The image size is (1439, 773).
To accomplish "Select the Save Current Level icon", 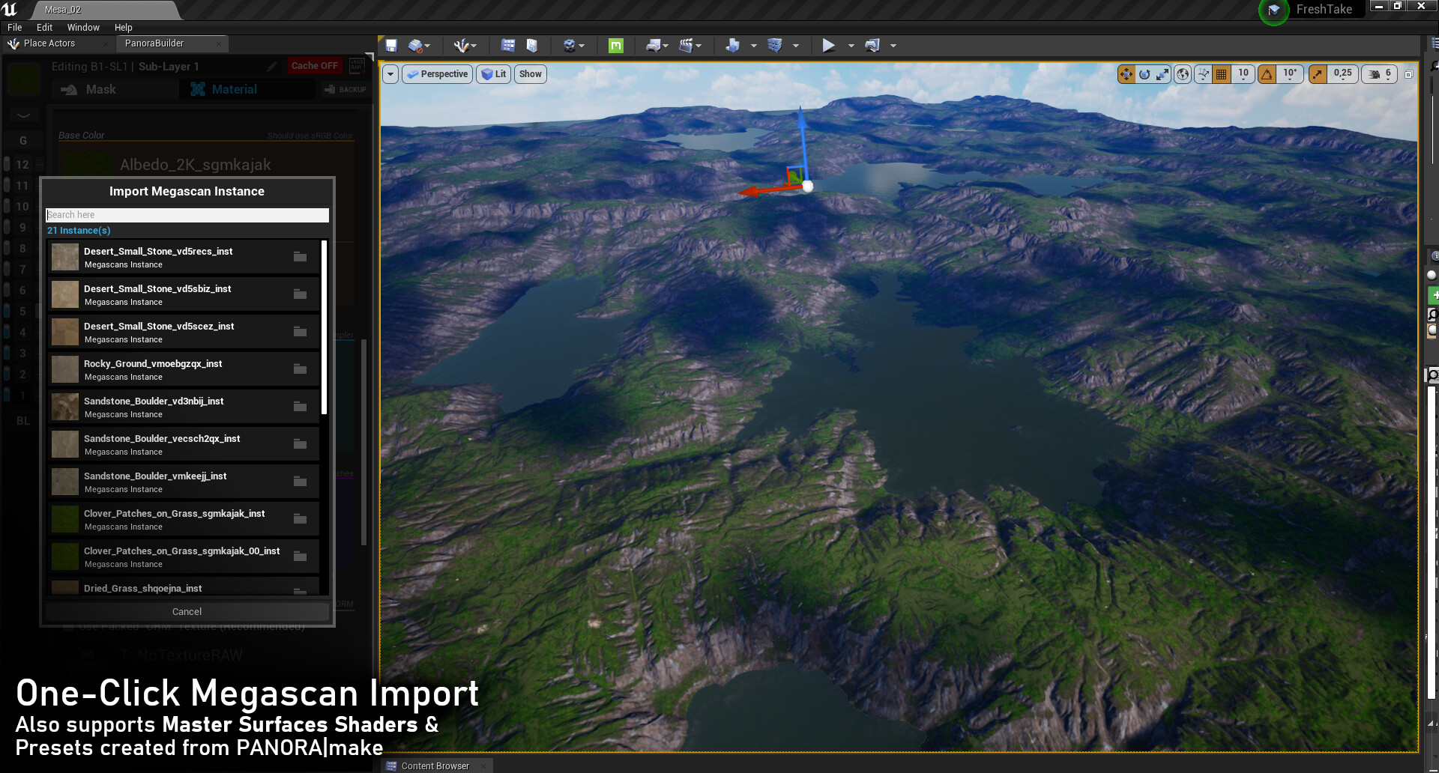I will click(390, 45).
